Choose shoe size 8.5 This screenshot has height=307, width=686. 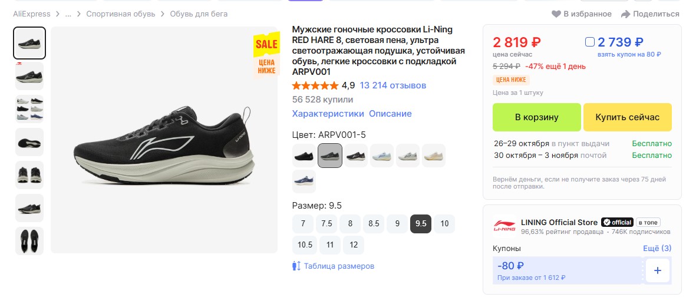tap(374, 224)
